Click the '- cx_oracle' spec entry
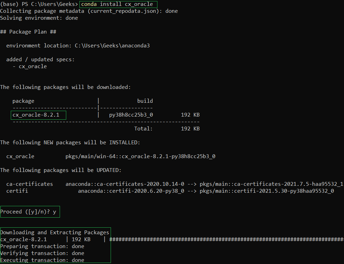Viewport: 344px width, 264px height. point(29,66)
